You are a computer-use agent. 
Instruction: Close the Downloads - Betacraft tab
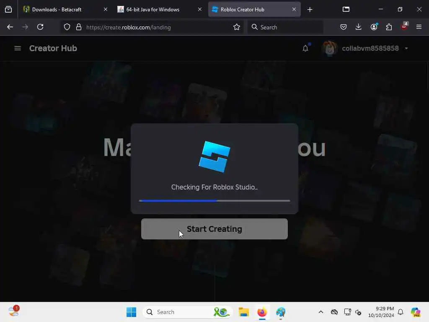tap(105, 9)
